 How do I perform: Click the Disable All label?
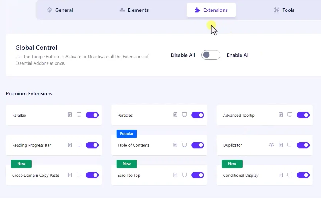point(183,55)
